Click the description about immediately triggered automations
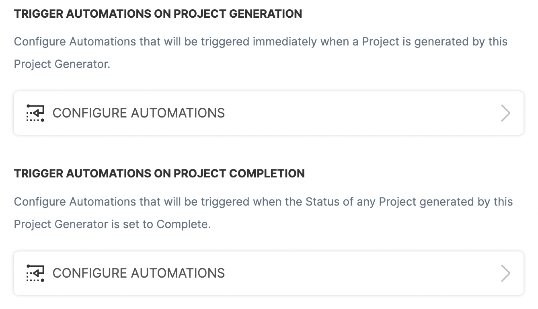Viewport: 538px width, 309px height. (261, 53)
